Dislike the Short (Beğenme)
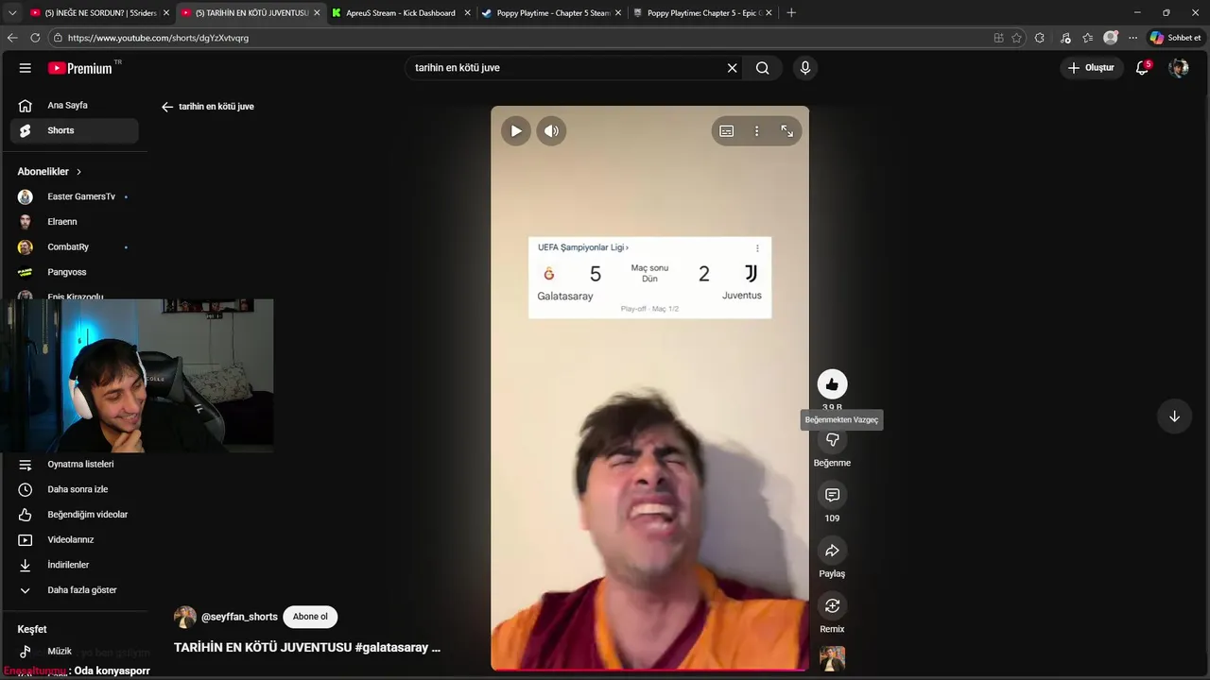 click(832, 440)
